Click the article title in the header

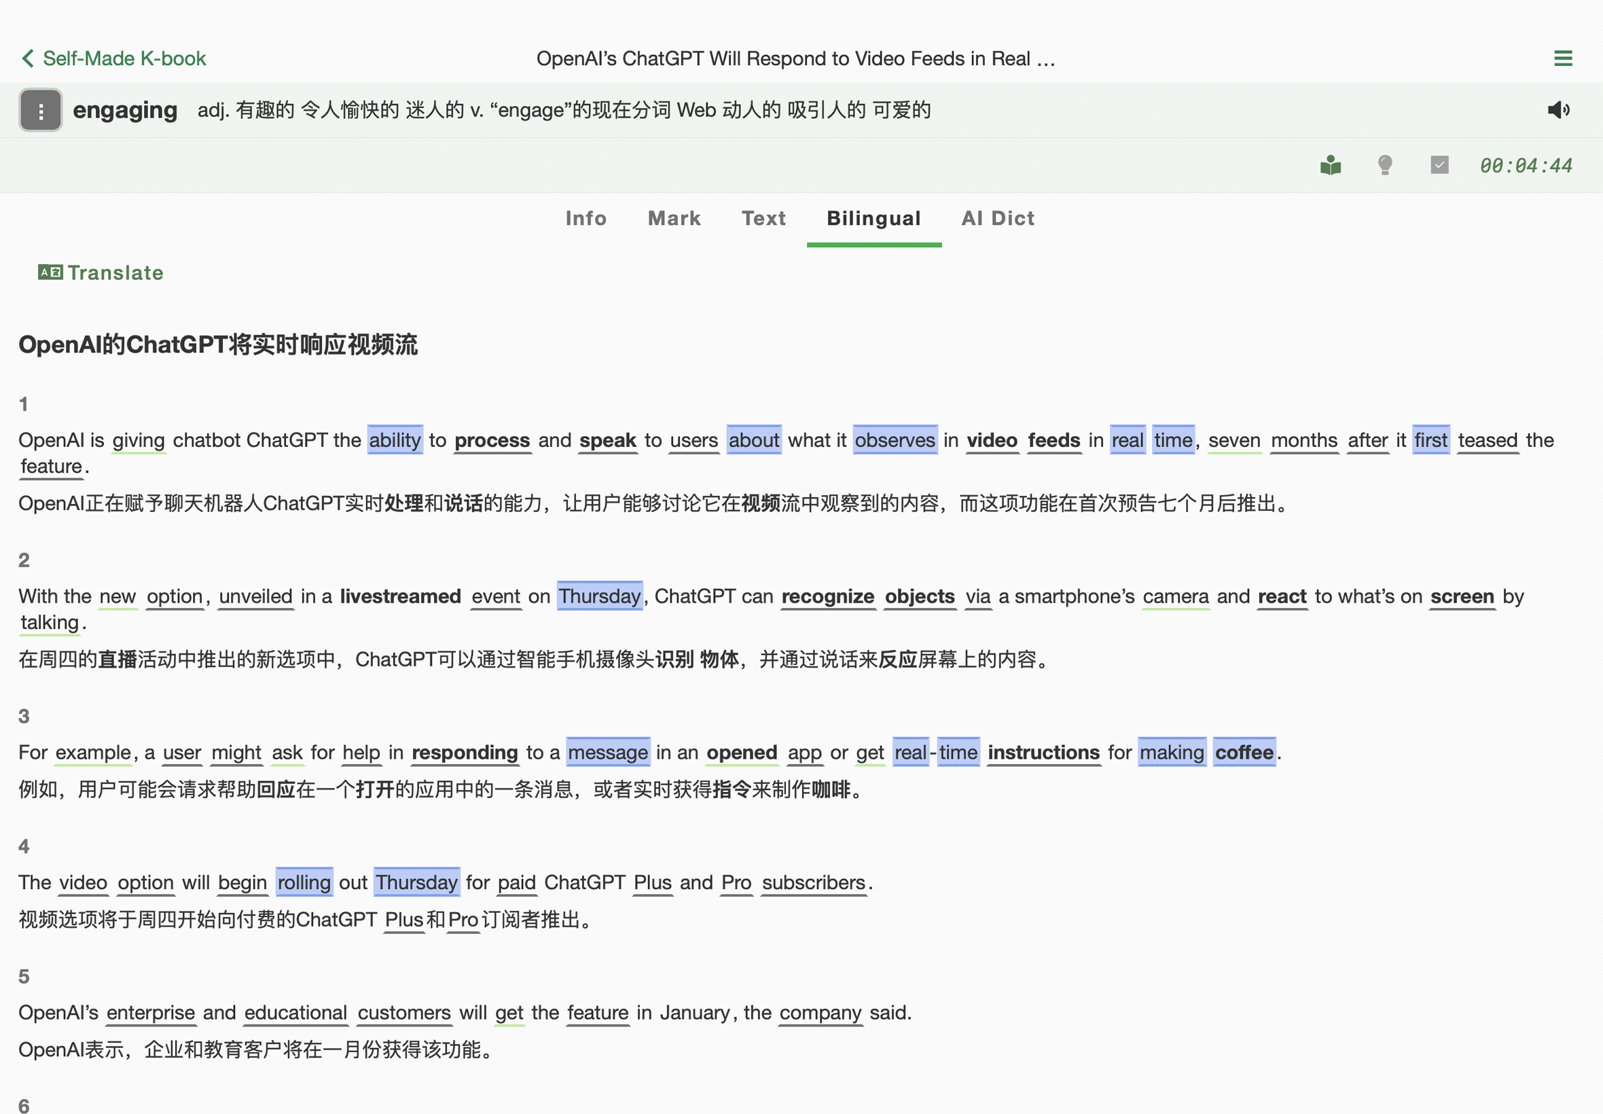coord(795,58)
